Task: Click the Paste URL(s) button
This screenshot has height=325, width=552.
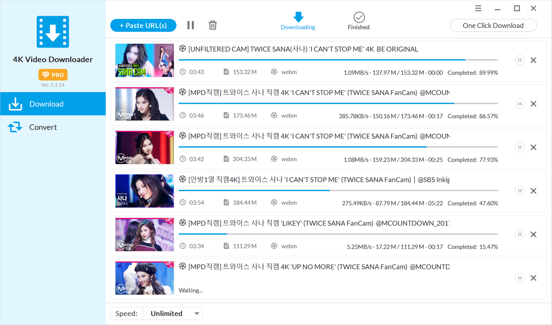Action: [143, 25]
